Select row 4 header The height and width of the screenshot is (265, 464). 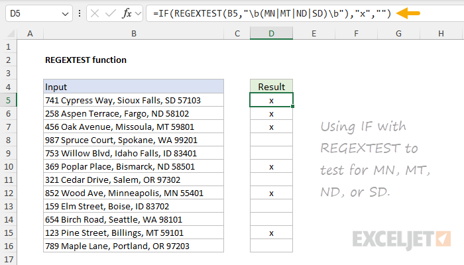tap(8, 87)
